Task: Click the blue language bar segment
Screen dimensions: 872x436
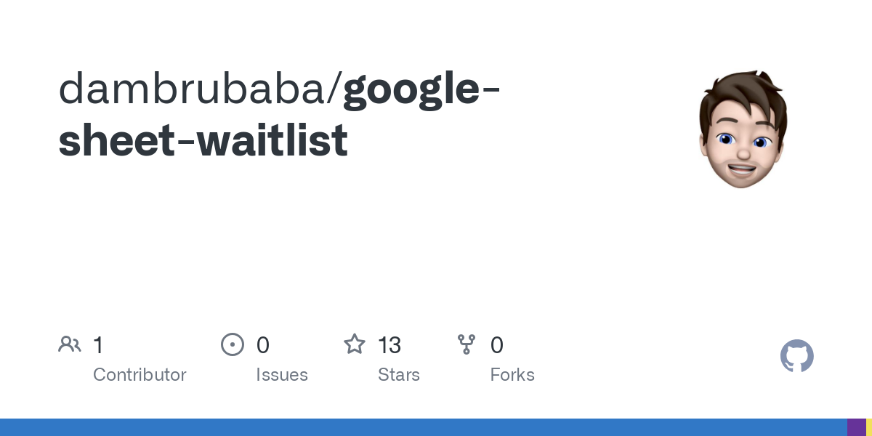Action: (x=421, y=427)
